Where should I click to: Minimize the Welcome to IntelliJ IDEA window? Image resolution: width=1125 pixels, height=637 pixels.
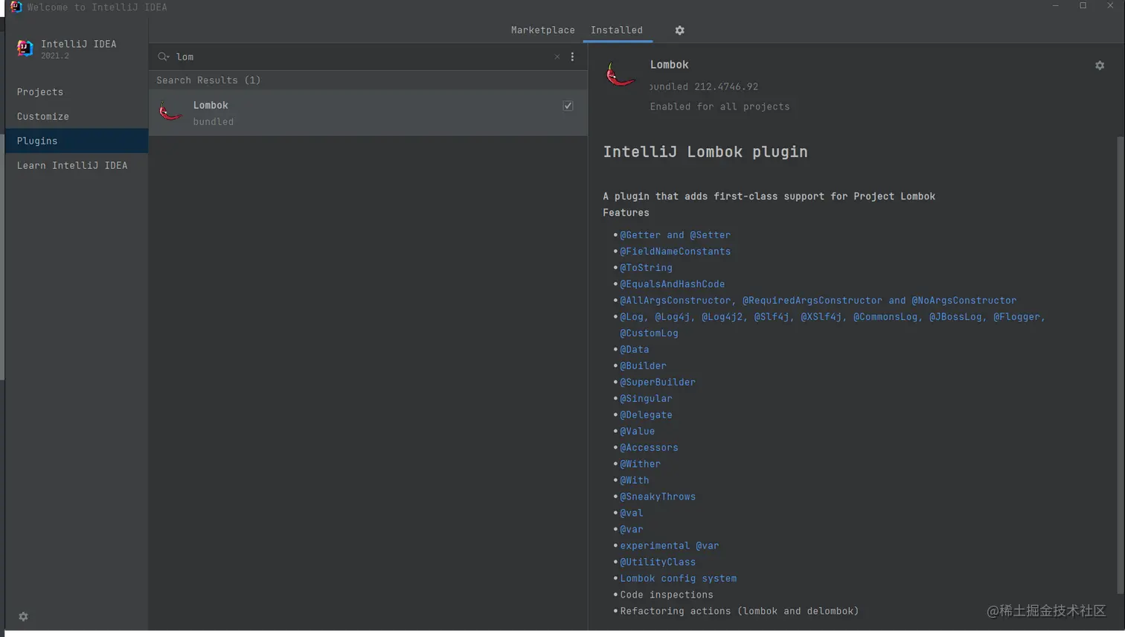(1055, 6)
